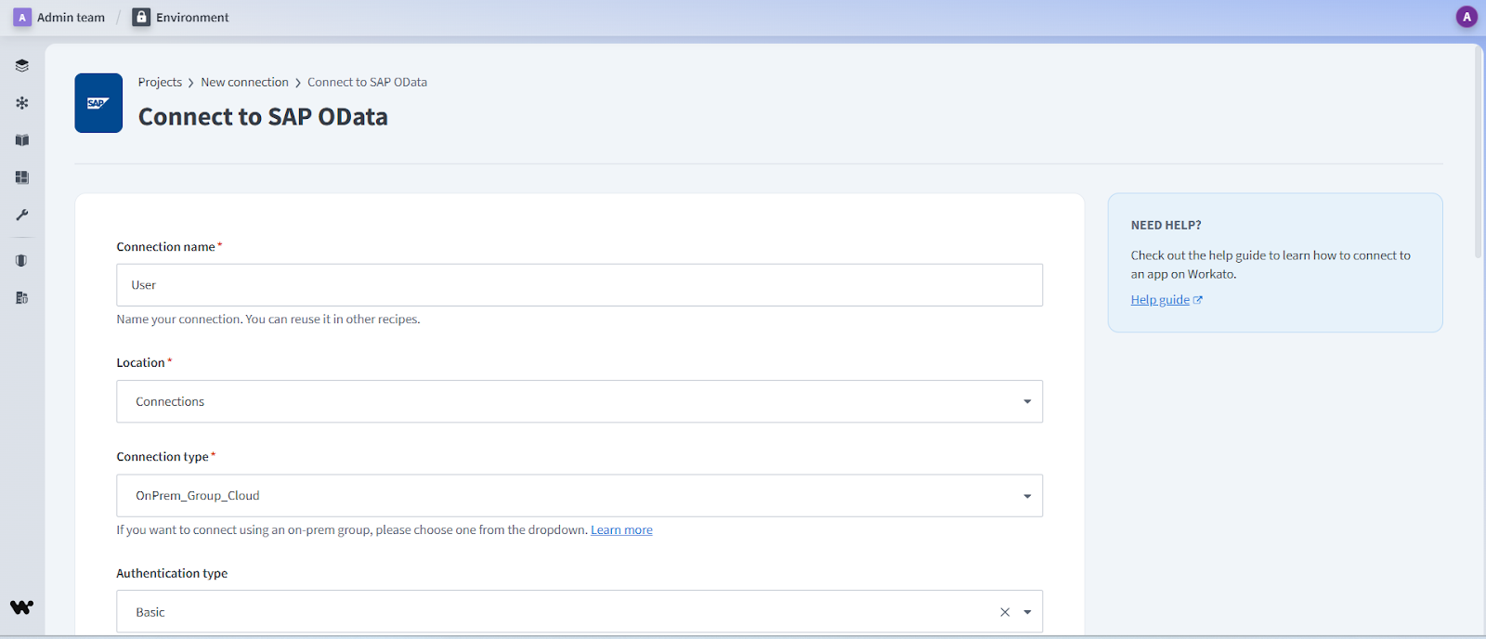1486x639 pixels.
Task: Click the Environment label in header
Action: click(192, 18)
